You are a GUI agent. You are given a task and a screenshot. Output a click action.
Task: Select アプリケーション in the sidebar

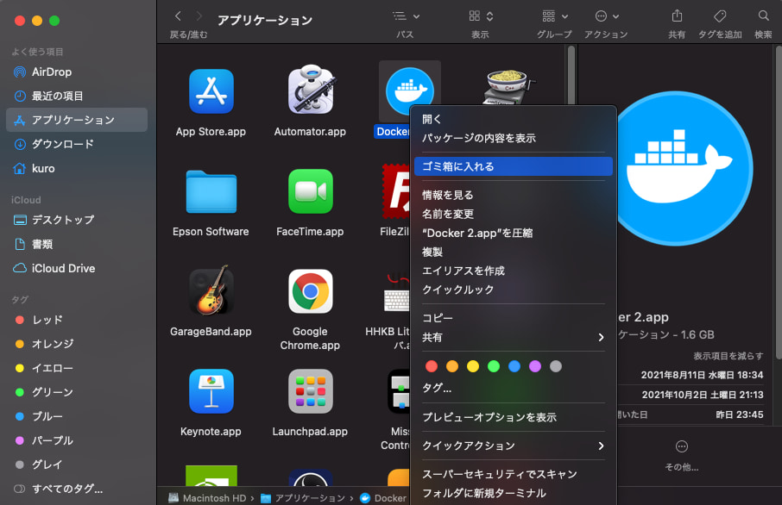[77, 120]
